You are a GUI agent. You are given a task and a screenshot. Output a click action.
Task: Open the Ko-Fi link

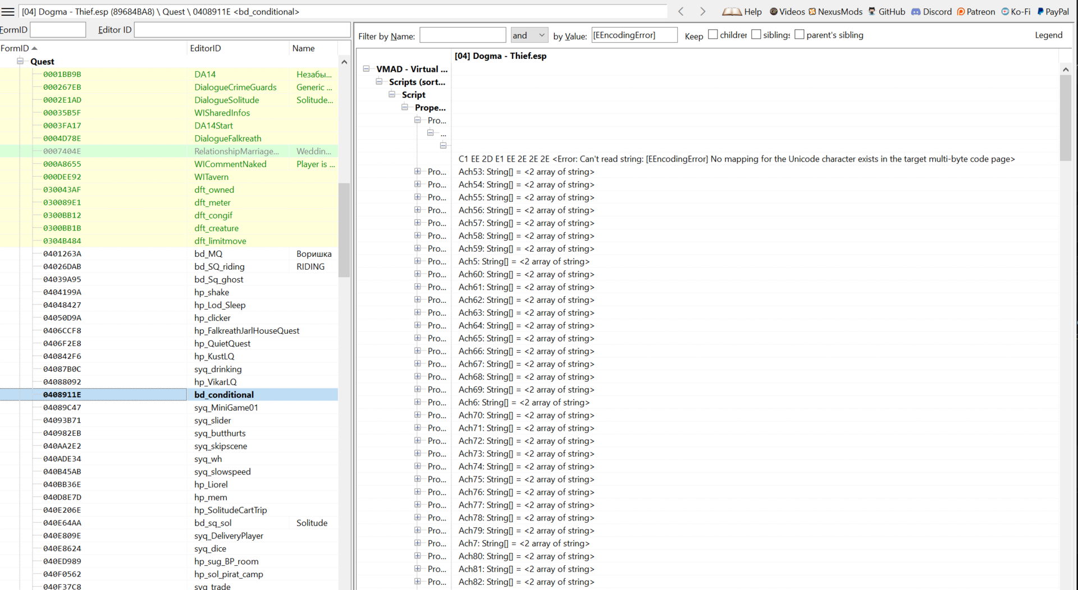click(1016, 11)
